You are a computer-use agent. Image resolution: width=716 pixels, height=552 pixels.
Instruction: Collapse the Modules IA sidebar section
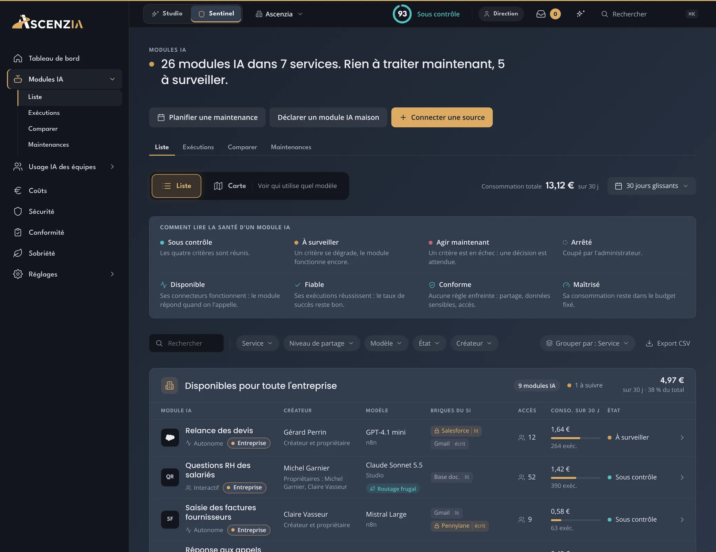pyautogui.click(x=112, y=79)
